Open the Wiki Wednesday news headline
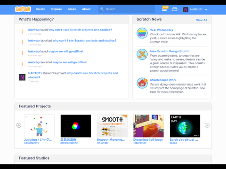The height and width of the screenshot is (169, 226). pos(161,30)
